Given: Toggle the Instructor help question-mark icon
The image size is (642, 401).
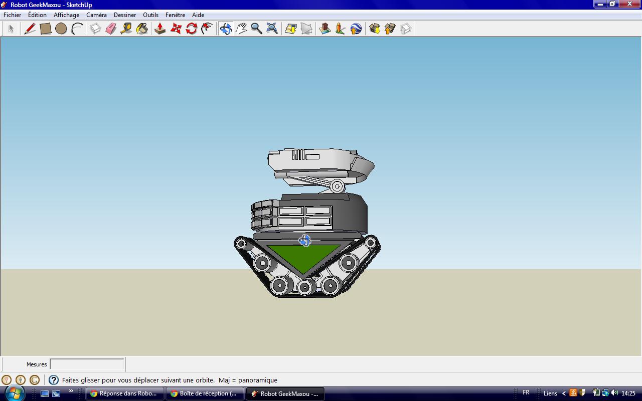Looking at the screenshot, I should [54, 380].
